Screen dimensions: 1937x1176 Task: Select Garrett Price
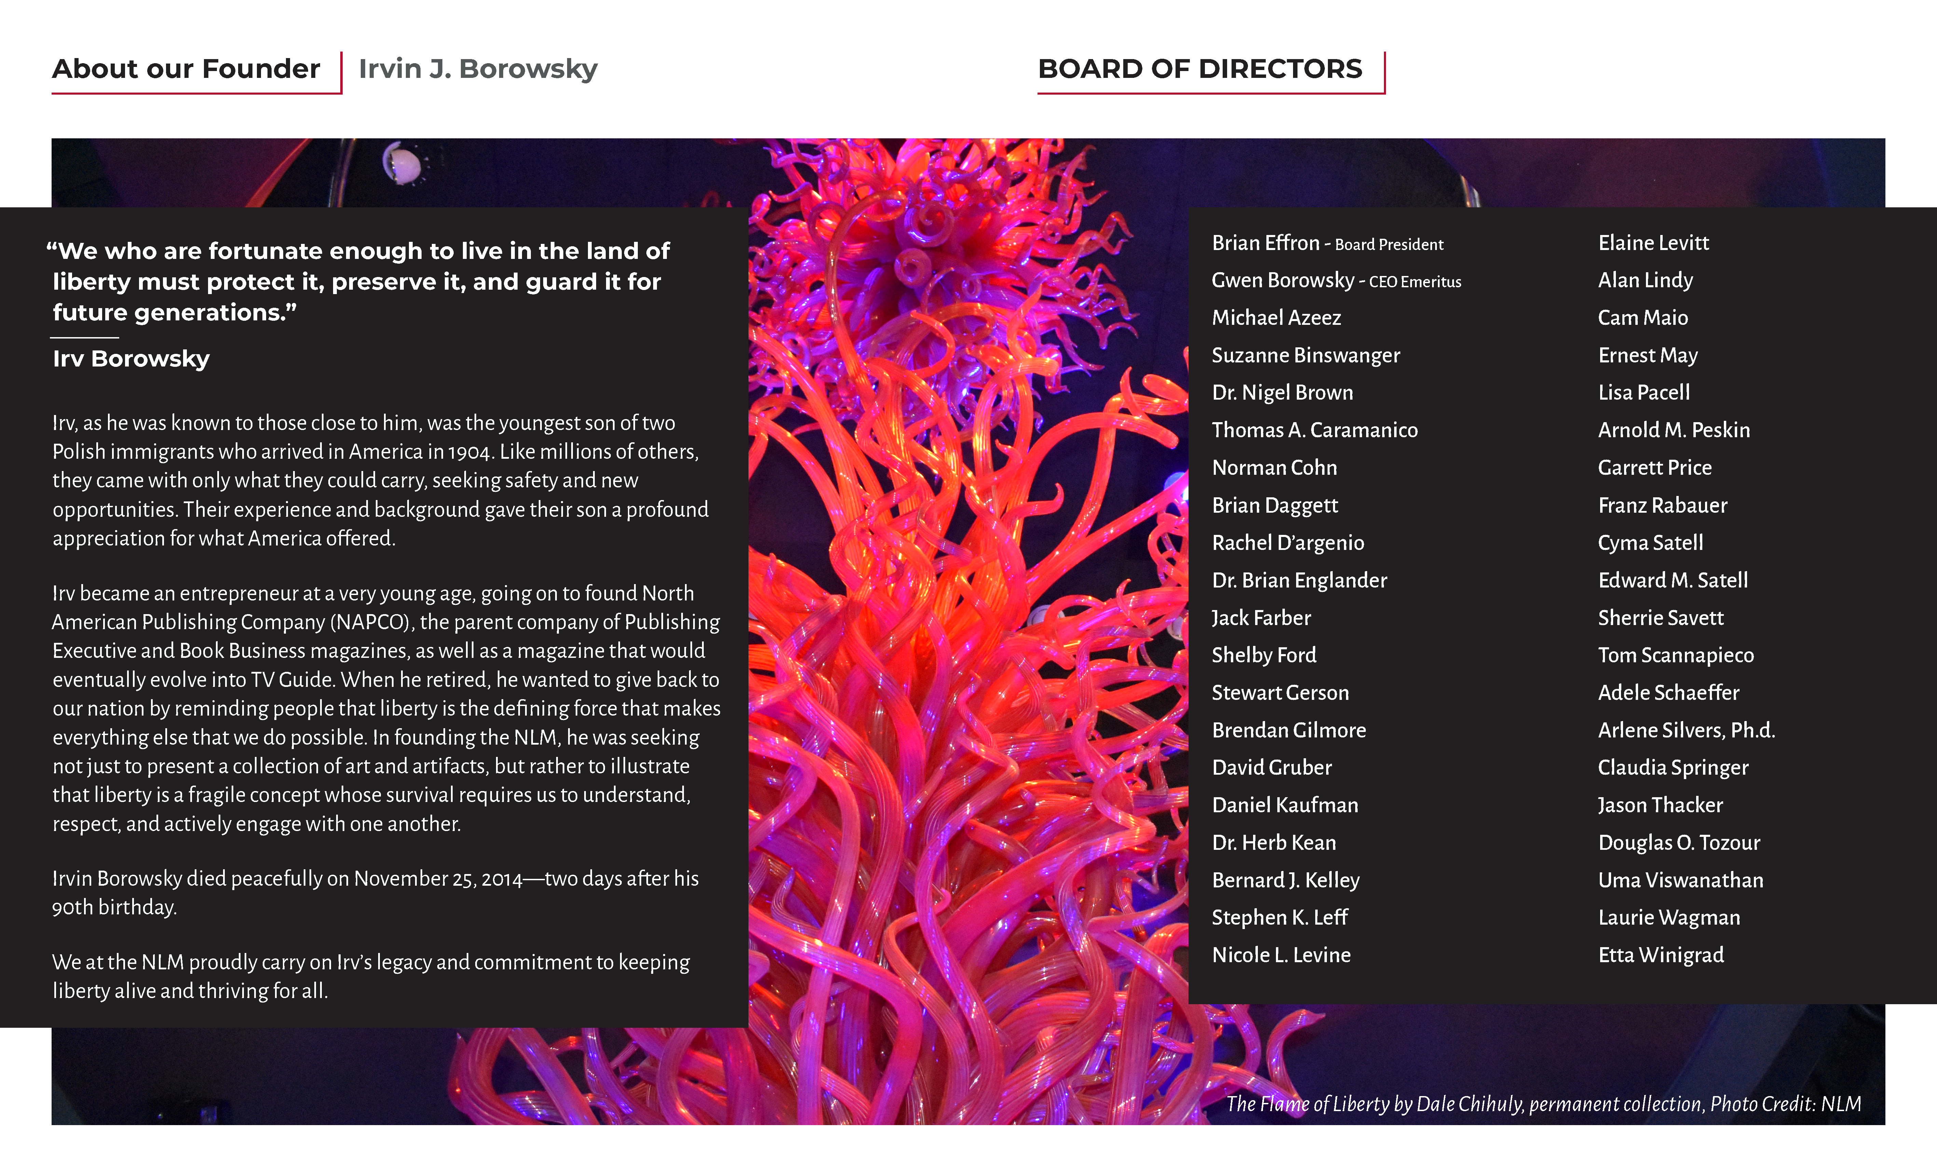click(x=1655, y=468)
